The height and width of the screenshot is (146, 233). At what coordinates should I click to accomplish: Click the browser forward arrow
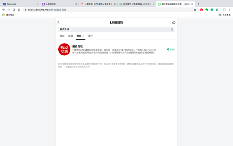[9, 10]
